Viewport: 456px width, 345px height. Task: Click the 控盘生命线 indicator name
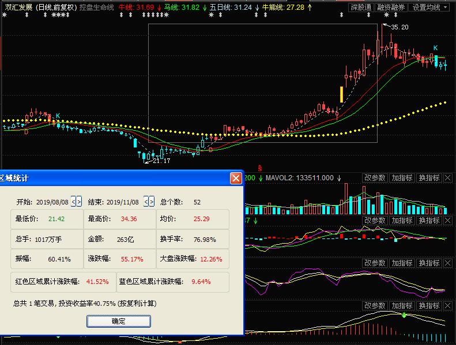click(x=96, y=7)
